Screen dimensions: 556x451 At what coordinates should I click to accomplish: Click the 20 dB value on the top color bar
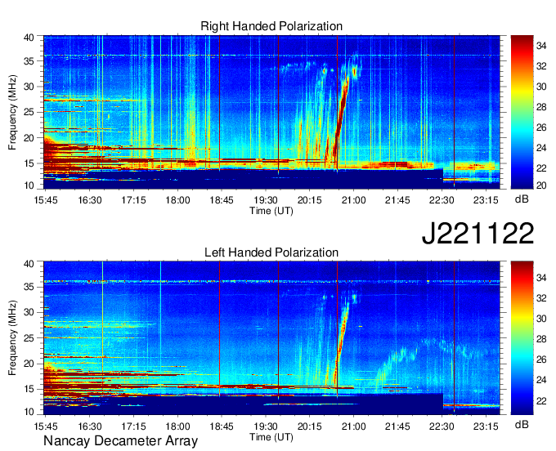click(x=541, y=185)
